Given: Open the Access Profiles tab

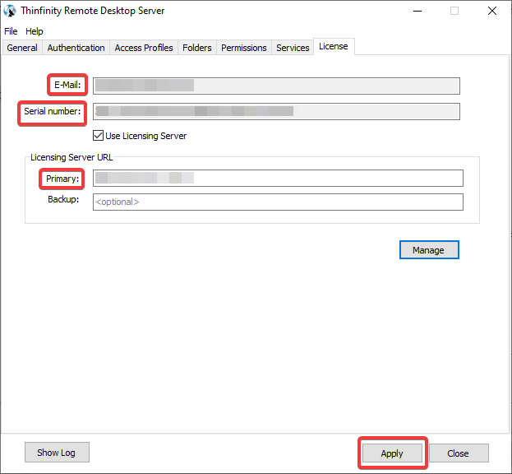Looking at the screenshot, I should [x=144, y=48].
